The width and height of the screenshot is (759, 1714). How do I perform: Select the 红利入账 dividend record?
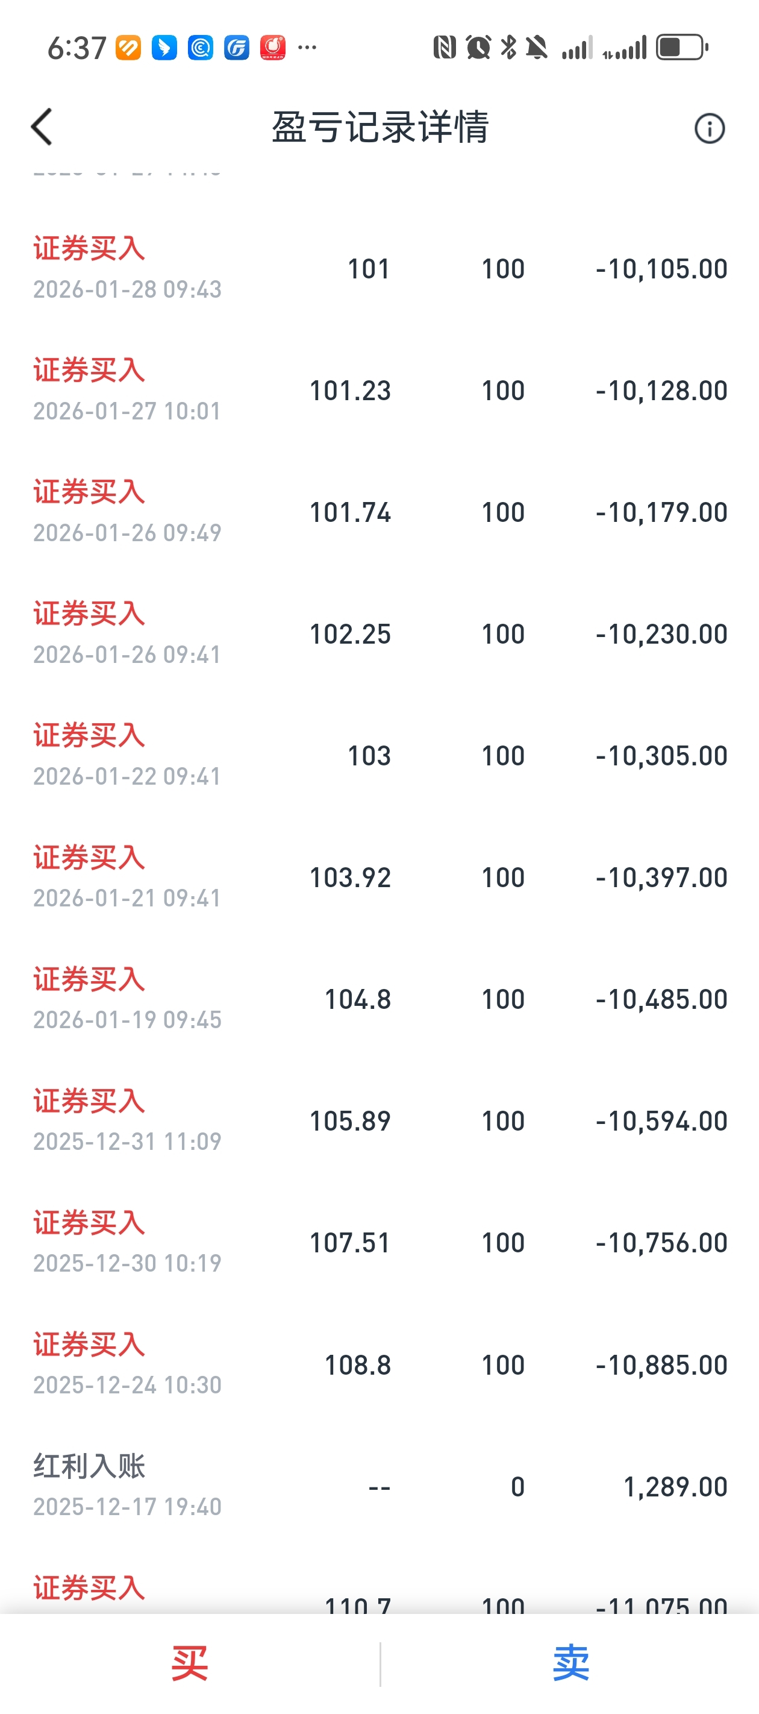(x=379, y=1486)
